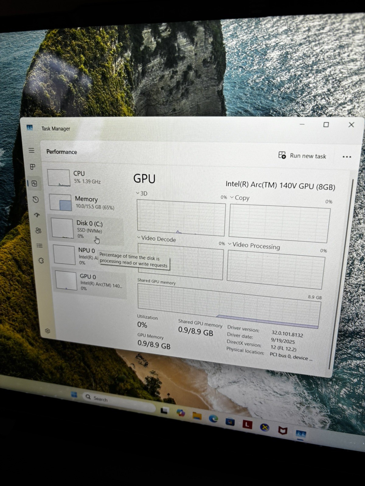Click 'Intel(R) Arc(TM) 140V GPU (8GB)' text

pos(280,185)
